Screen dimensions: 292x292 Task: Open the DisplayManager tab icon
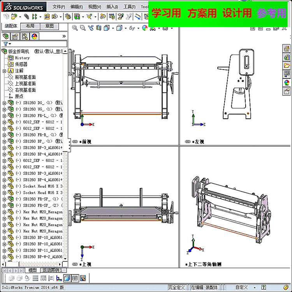pos(34,36)
